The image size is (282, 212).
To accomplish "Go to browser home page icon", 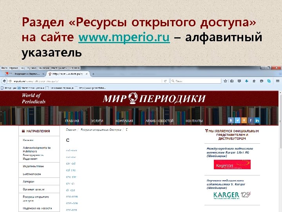I will click(x=254, y=81).
